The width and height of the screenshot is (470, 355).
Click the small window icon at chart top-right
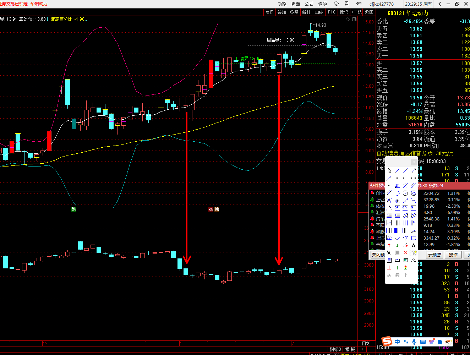click(354, 20)
